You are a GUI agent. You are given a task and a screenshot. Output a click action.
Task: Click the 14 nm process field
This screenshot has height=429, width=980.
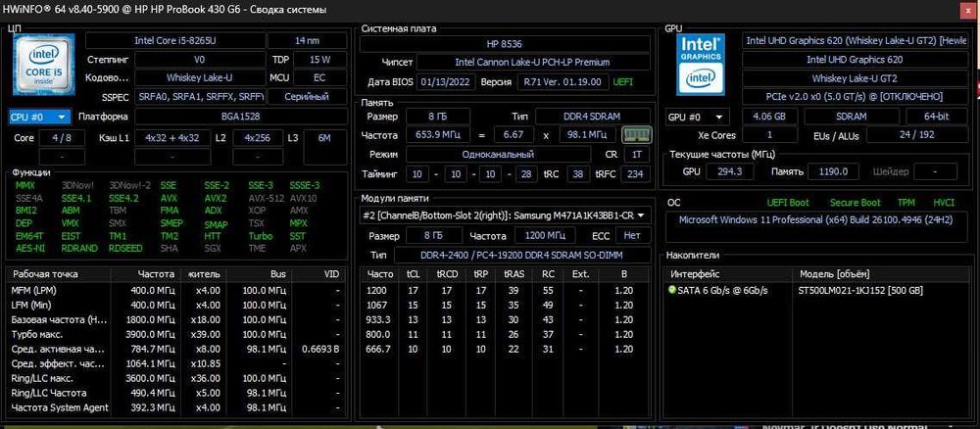tap(307, 40)
